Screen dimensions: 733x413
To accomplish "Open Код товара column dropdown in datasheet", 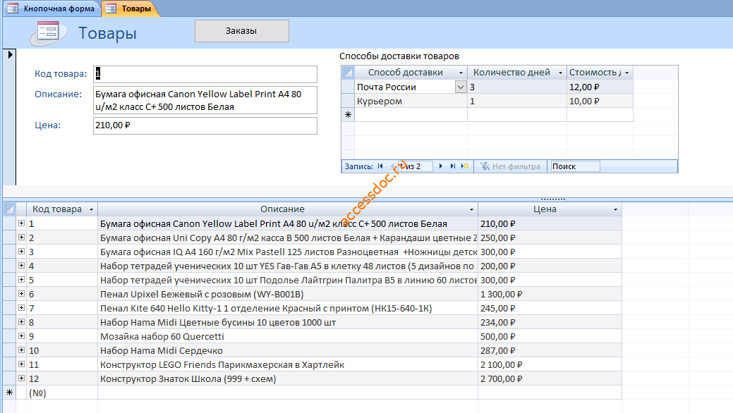I will pyautogui.click(x=91, y=210).
